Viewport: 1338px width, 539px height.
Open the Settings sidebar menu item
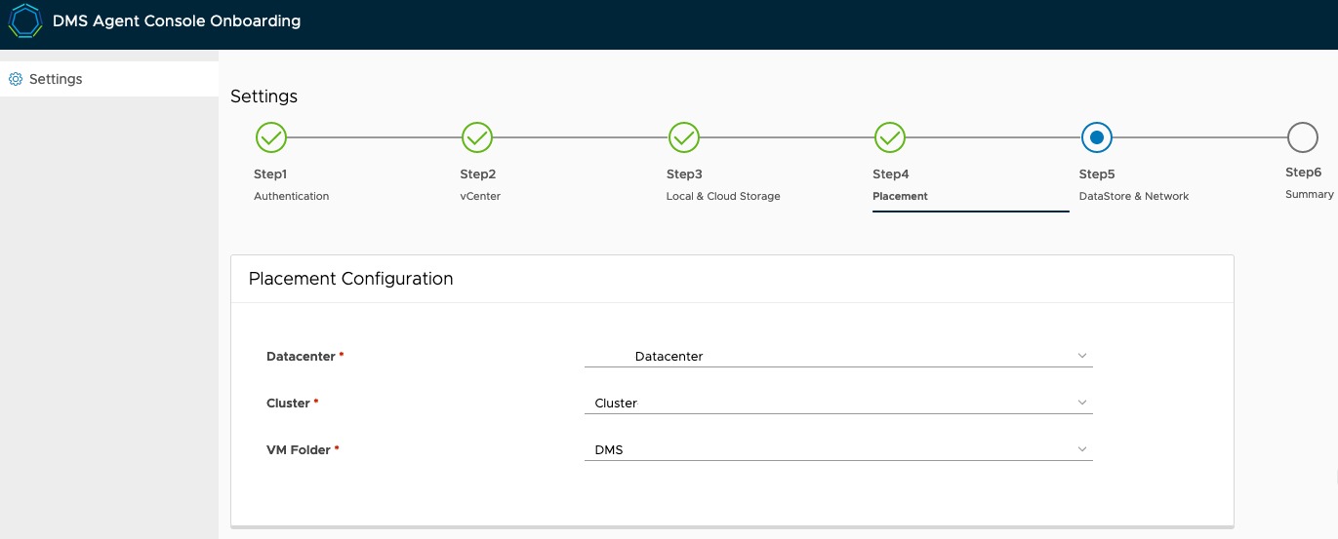coord(56,79)
